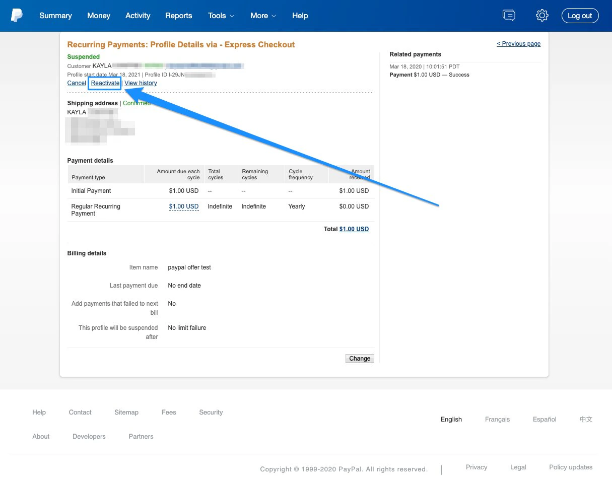Viewport: 612px width, 484px height.
Task: Open the Total $1.00 USD link
Action: tap(354, 229)
